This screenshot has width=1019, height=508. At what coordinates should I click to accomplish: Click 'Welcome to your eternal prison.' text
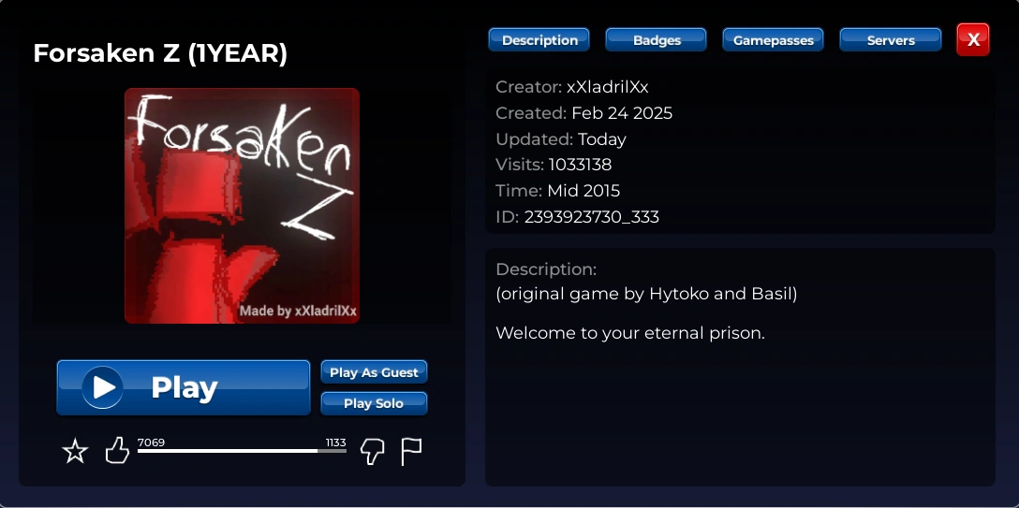point(630,333)
